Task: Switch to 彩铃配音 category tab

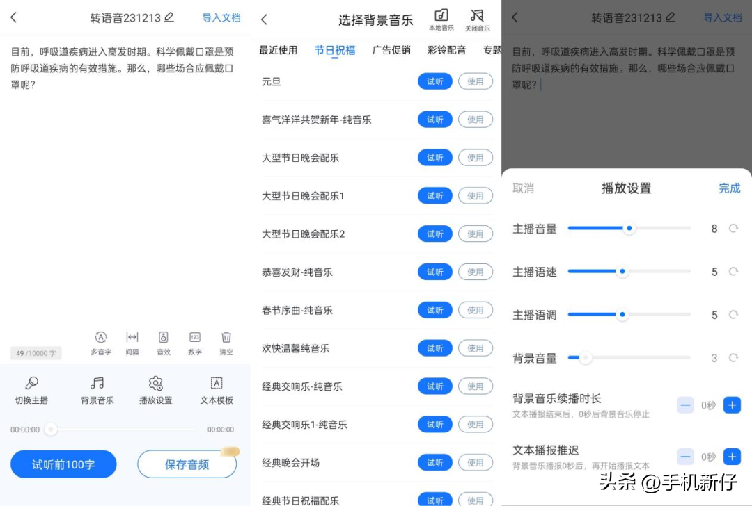Action: pyautogui.click(x=446, y=50)
